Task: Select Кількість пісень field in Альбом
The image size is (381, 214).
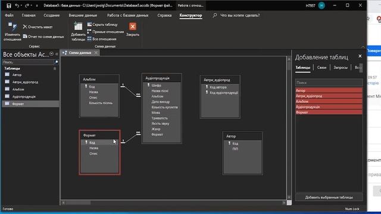Action: (101, 103)
